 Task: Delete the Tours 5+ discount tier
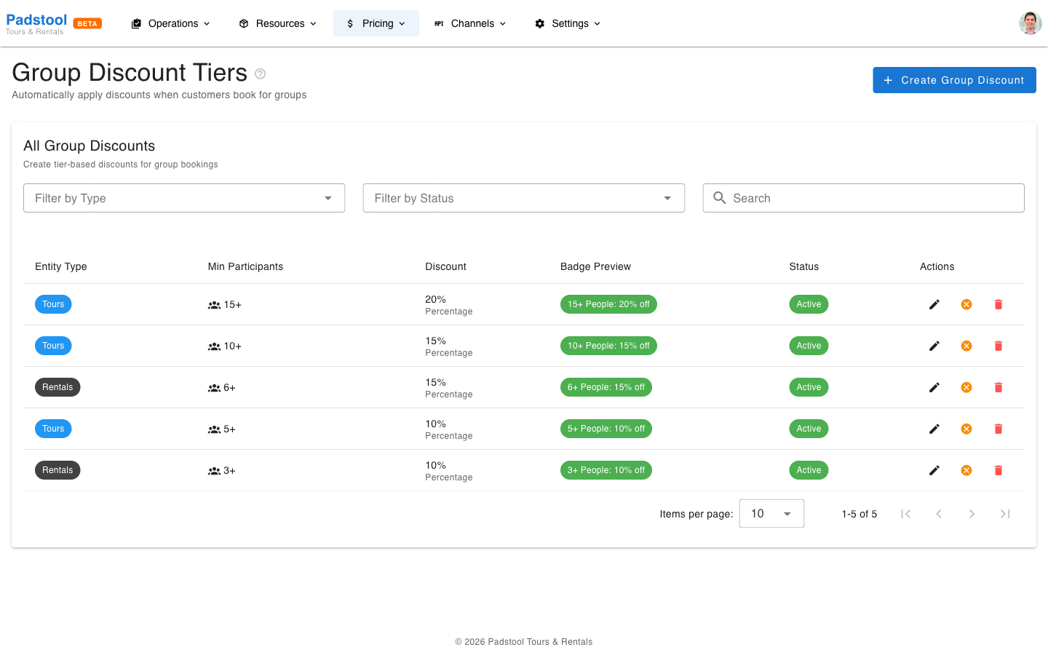pyautogui.click(x=999, y=429)
